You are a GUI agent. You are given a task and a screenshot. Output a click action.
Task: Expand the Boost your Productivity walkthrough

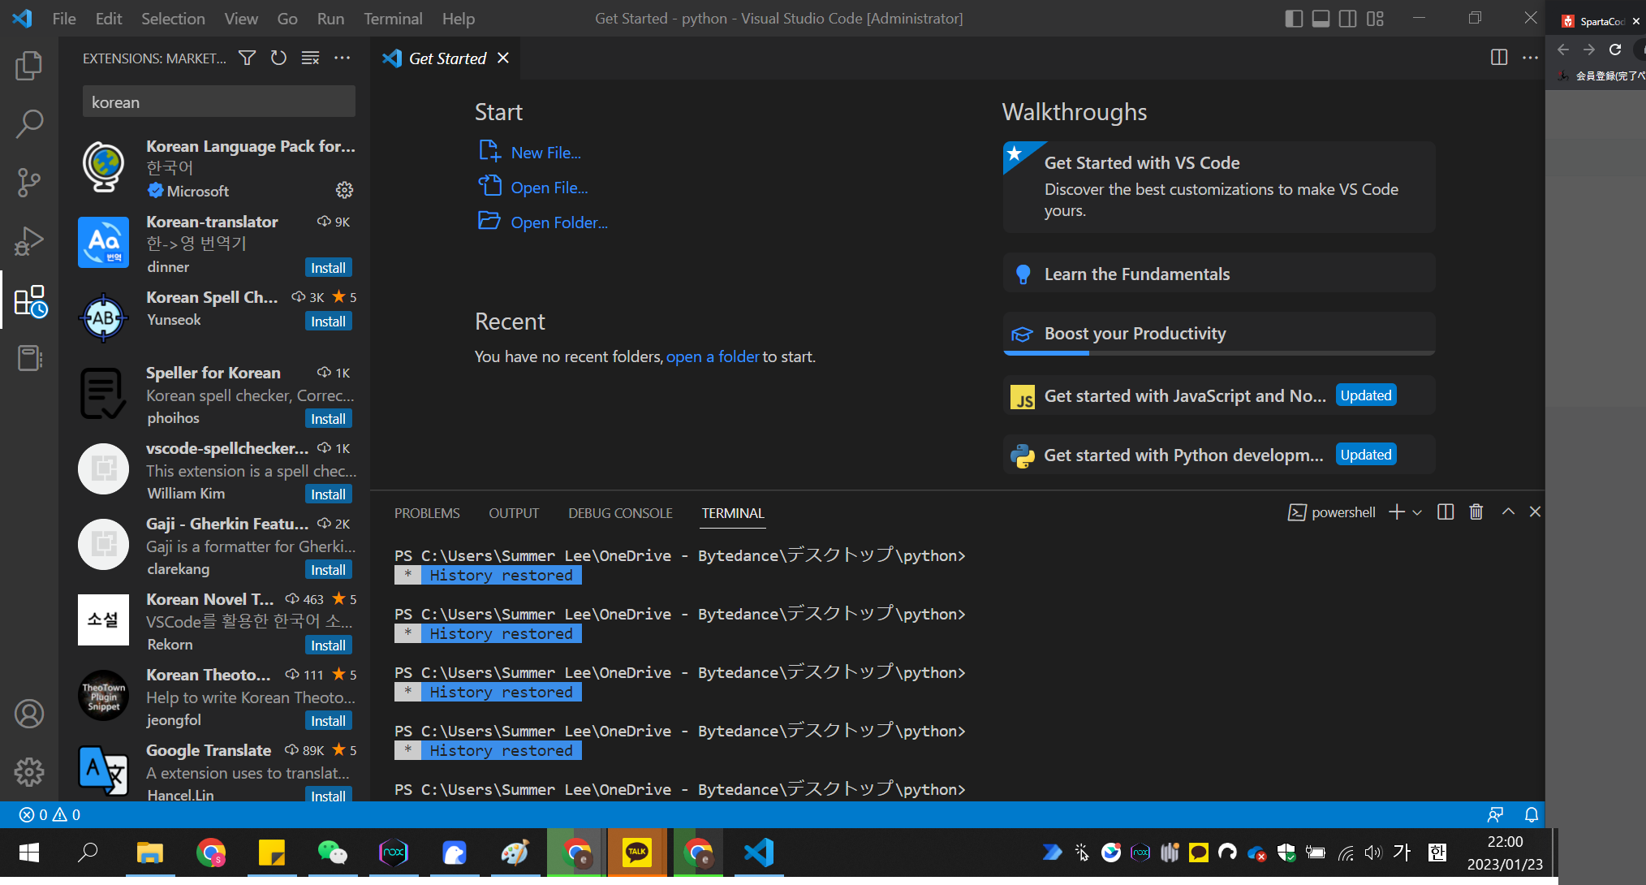(1219, 334)
